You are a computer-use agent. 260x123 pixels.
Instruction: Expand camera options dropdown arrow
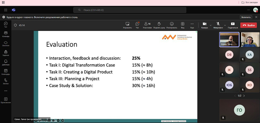coord(211,25)
